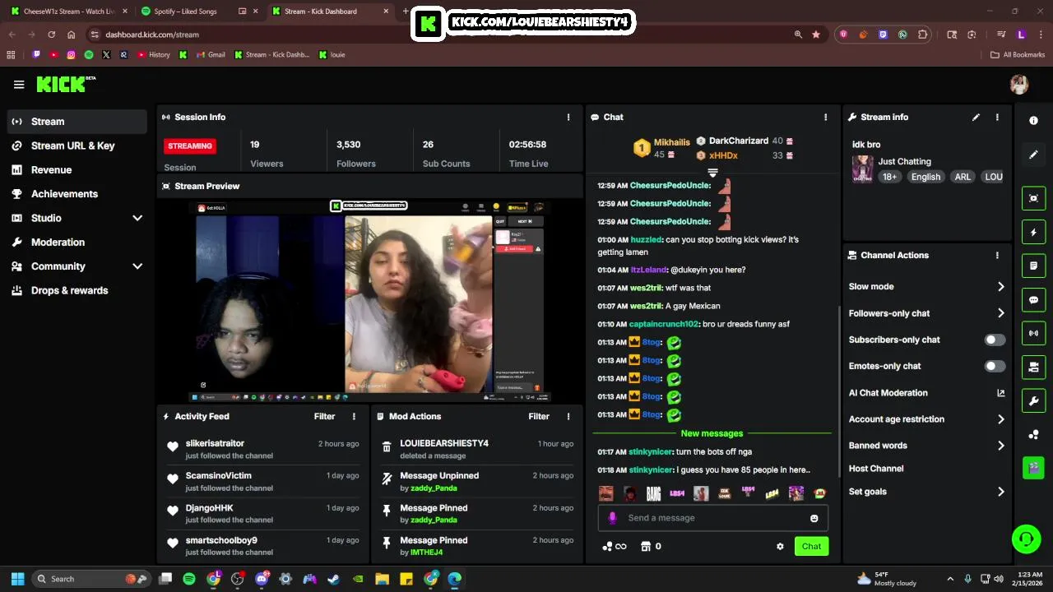Click the three-dots cluster icon in right sidebar
Viewport: 1053px width, 592px height.
coord(1033,434)
